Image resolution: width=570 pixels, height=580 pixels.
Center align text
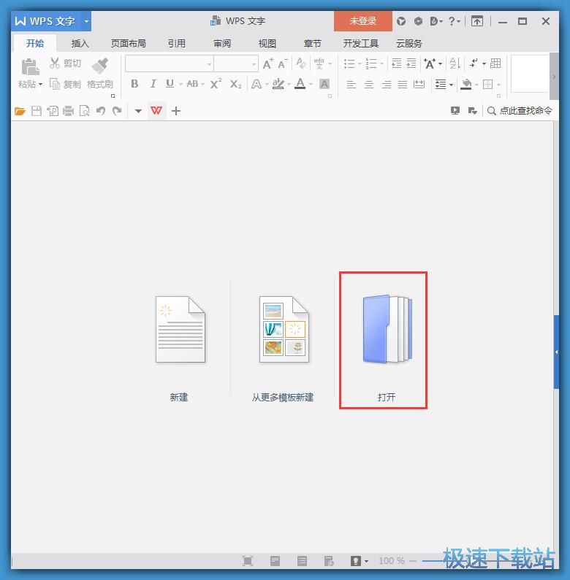coord(369,85)
